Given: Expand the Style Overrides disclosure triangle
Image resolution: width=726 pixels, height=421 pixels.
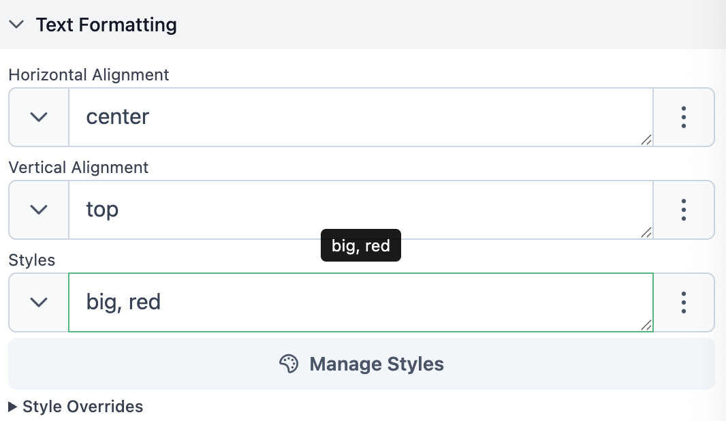Looking at the screenshot, I should (x=13, y=407).
